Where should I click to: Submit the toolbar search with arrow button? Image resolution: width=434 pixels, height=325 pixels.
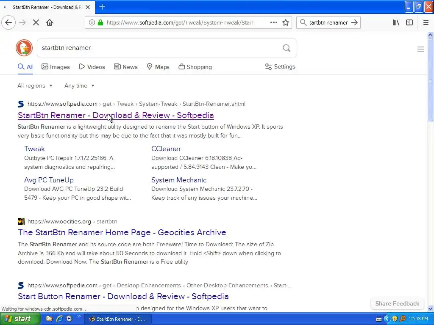(x=354, y=22)
